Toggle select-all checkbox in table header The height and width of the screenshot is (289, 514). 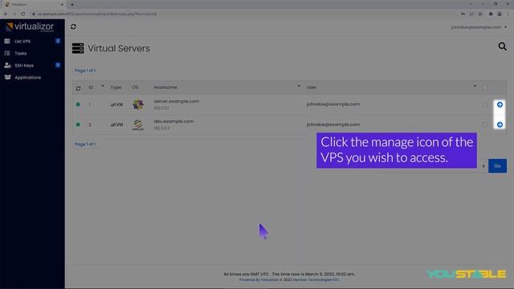(x=485, y=88)
